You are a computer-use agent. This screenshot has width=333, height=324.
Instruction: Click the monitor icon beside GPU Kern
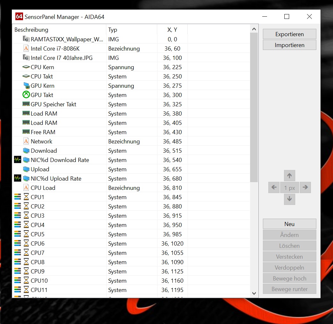[26, 85]
